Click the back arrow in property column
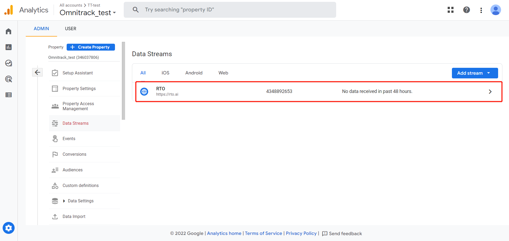 pyautogui.click(x=37, y=72)
